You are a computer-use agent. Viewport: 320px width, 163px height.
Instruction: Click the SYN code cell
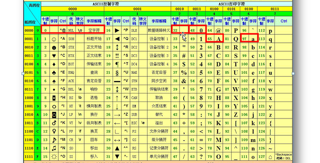(x=134, y=81)
